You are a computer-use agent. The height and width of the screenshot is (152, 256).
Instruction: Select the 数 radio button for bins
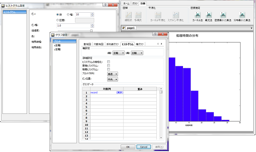click(58, 15)
